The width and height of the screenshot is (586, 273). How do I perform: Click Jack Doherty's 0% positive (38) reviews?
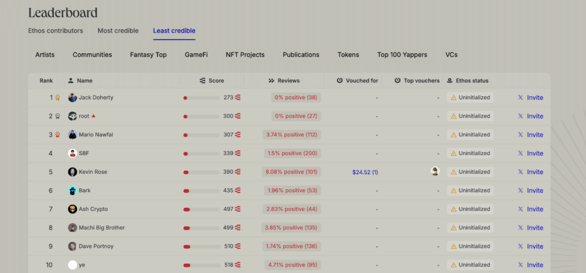click(x=296, y=98)
